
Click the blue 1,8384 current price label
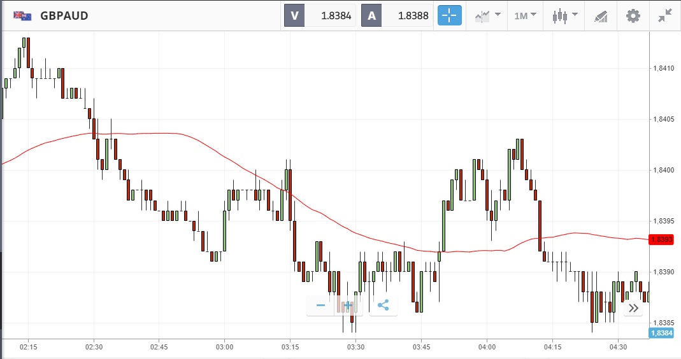click(x=661, y=333)
